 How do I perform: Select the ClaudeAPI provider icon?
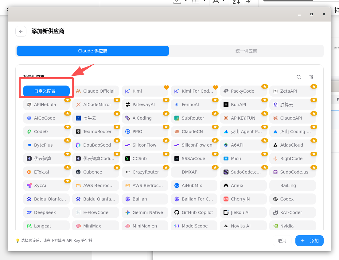[x=275, y=118]
